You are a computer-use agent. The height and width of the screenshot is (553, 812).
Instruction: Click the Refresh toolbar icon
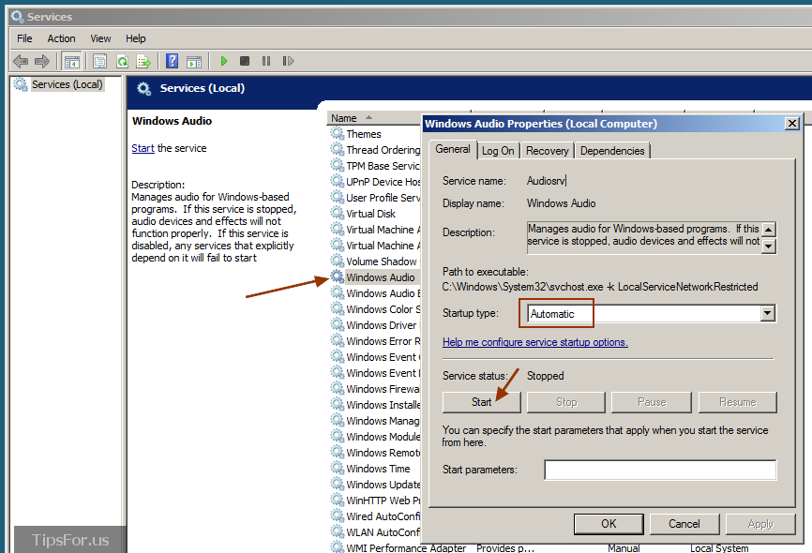tap(122, 61)
